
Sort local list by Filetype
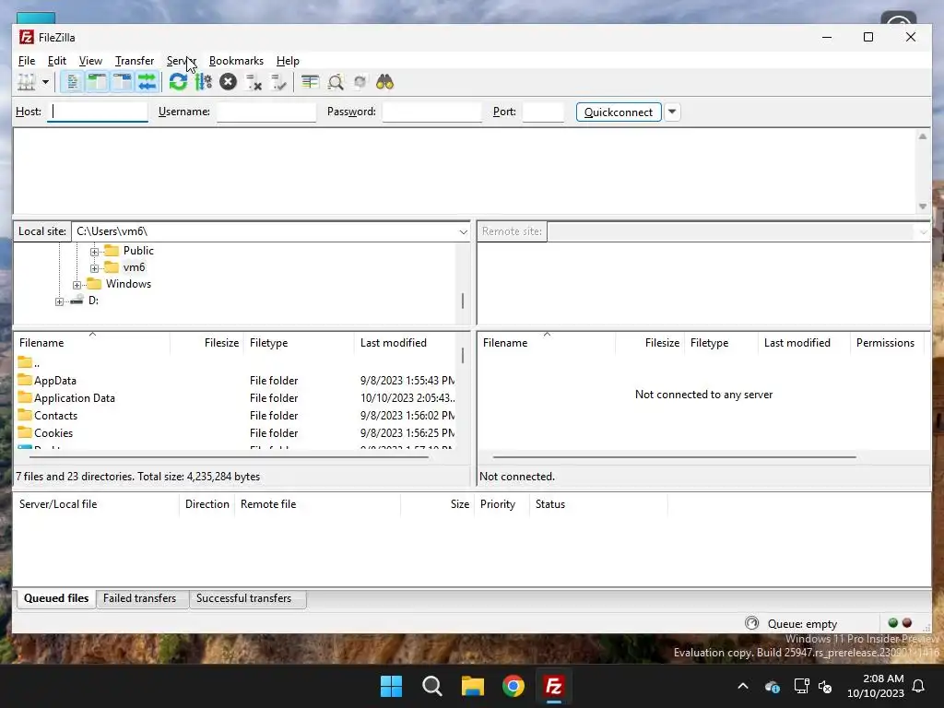(300, 343)
